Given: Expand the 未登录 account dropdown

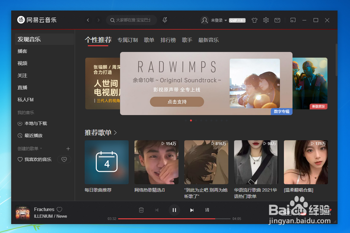Looking at the screenshot, I should [x=219, y=20].
